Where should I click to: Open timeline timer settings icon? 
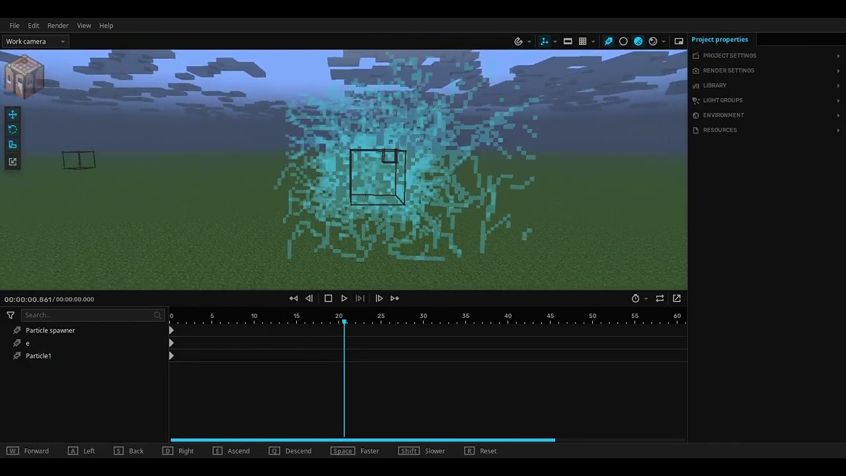635,298
